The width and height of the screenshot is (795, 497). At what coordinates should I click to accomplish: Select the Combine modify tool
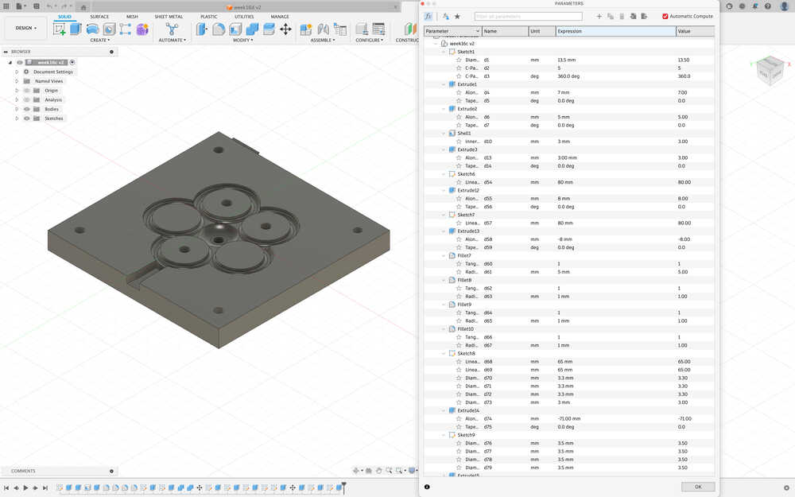coord(252,29)
